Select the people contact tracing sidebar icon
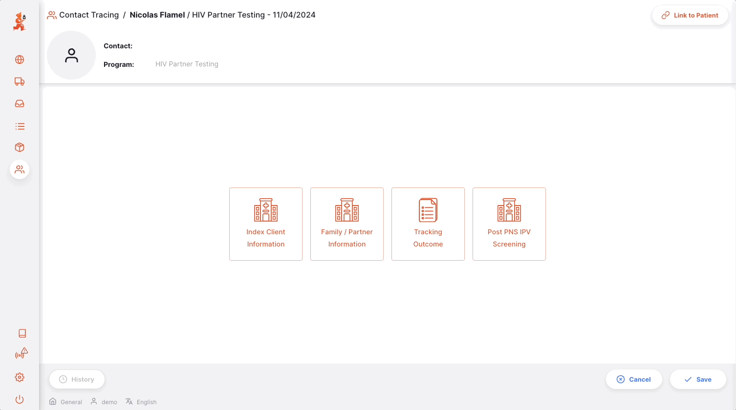The height and width of the screenshot is (410, 736). [x=20, y=169]
